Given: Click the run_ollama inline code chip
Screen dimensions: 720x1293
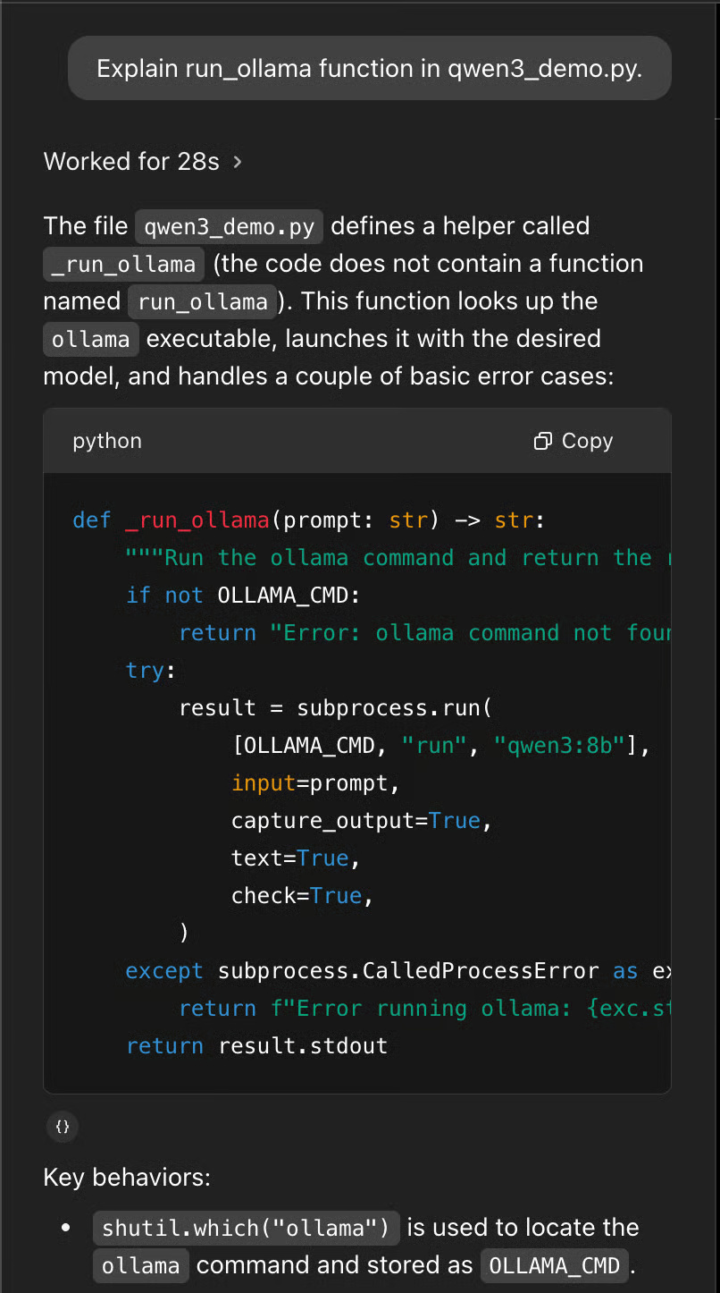Looking at the screenshot, I should (202, 301).
